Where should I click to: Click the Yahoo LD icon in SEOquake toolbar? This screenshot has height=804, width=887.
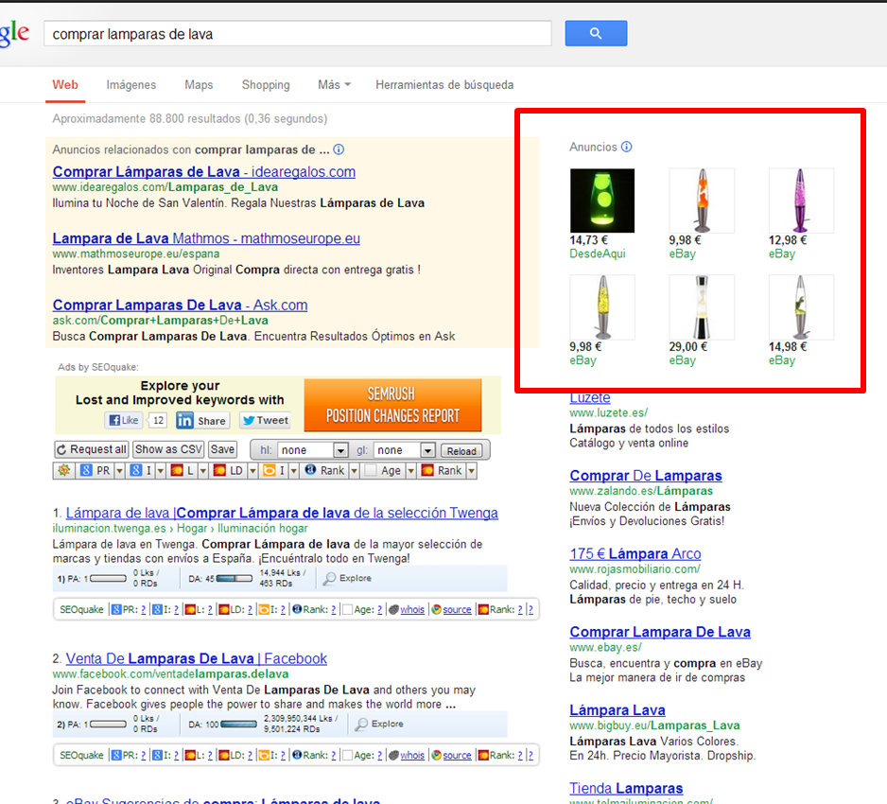pyautogui.click(x=220, y=470)
